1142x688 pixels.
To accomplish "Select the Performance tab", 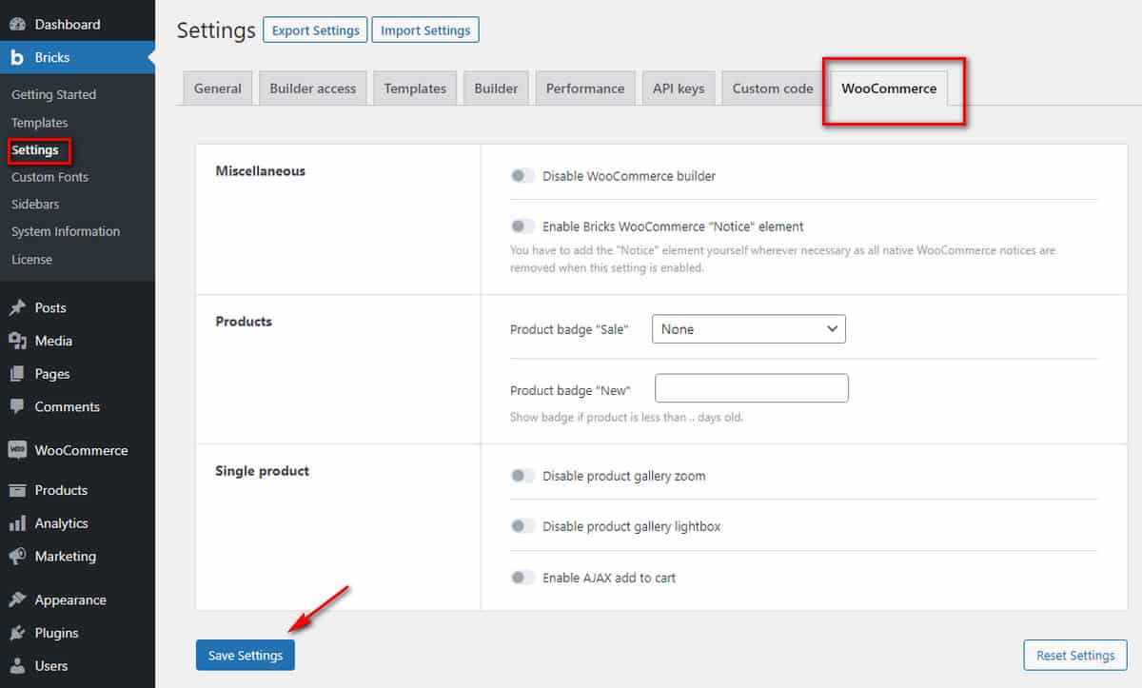I will coord(585,88).
